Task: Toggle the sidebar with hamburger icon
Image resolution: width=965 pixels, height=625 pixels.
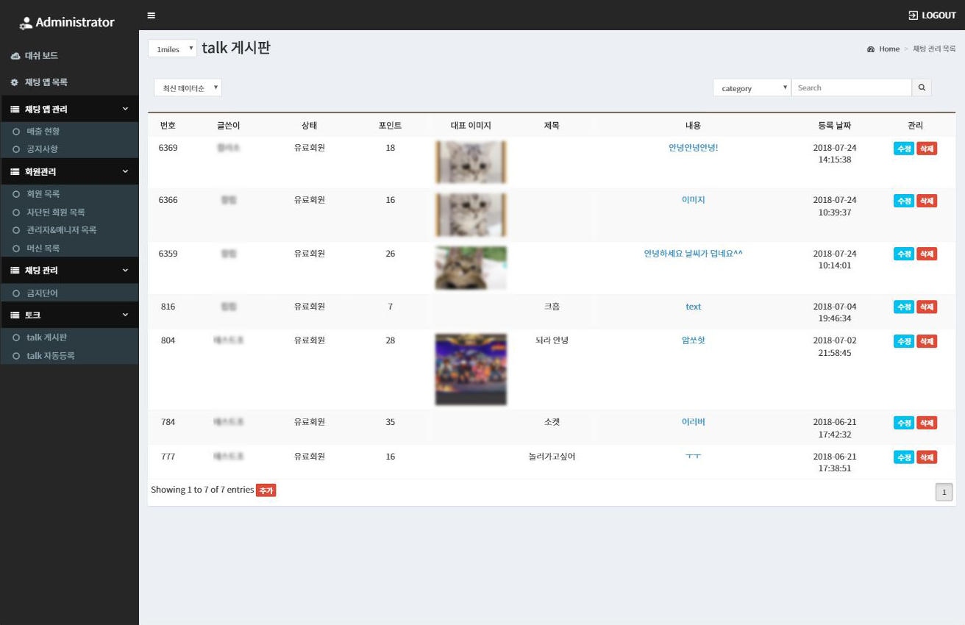Action: pos(152,15)
